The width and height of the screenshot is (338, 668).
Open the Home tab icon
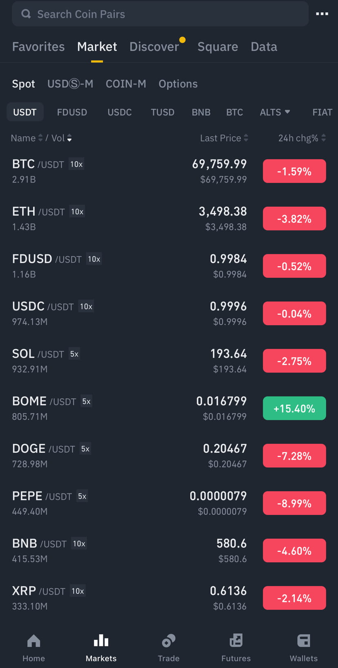tap(33, 641)
